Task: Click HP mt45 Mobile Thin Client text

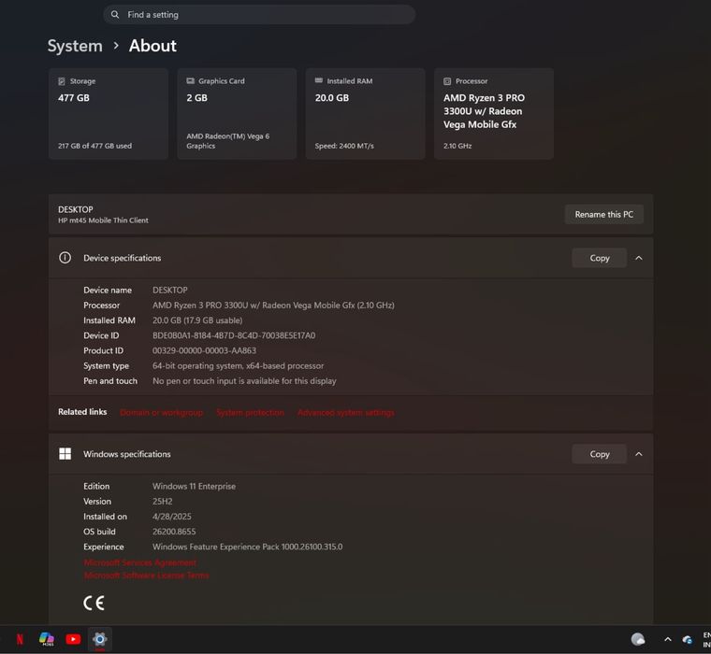Action: click(x=103, y=220)
